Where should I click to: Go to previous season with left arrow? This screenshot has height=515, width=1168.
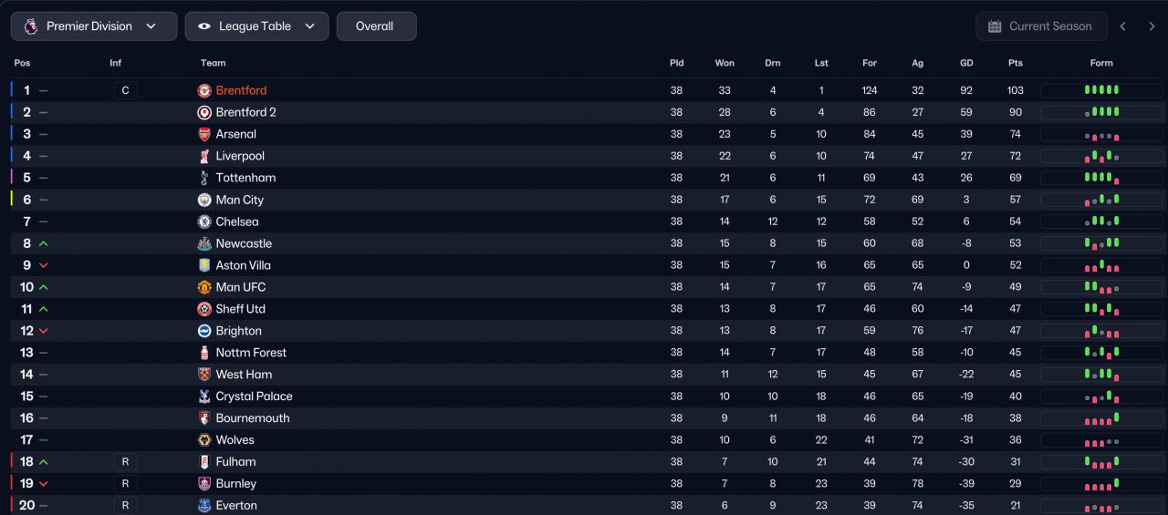tap(1123, 26)
